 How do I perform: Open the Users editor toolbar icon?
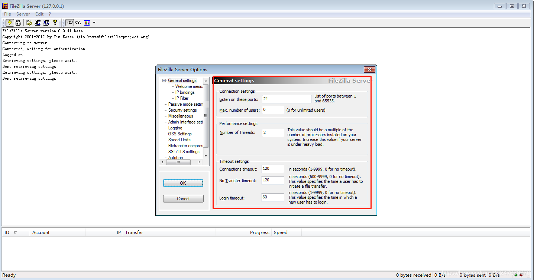pos(38,23)
